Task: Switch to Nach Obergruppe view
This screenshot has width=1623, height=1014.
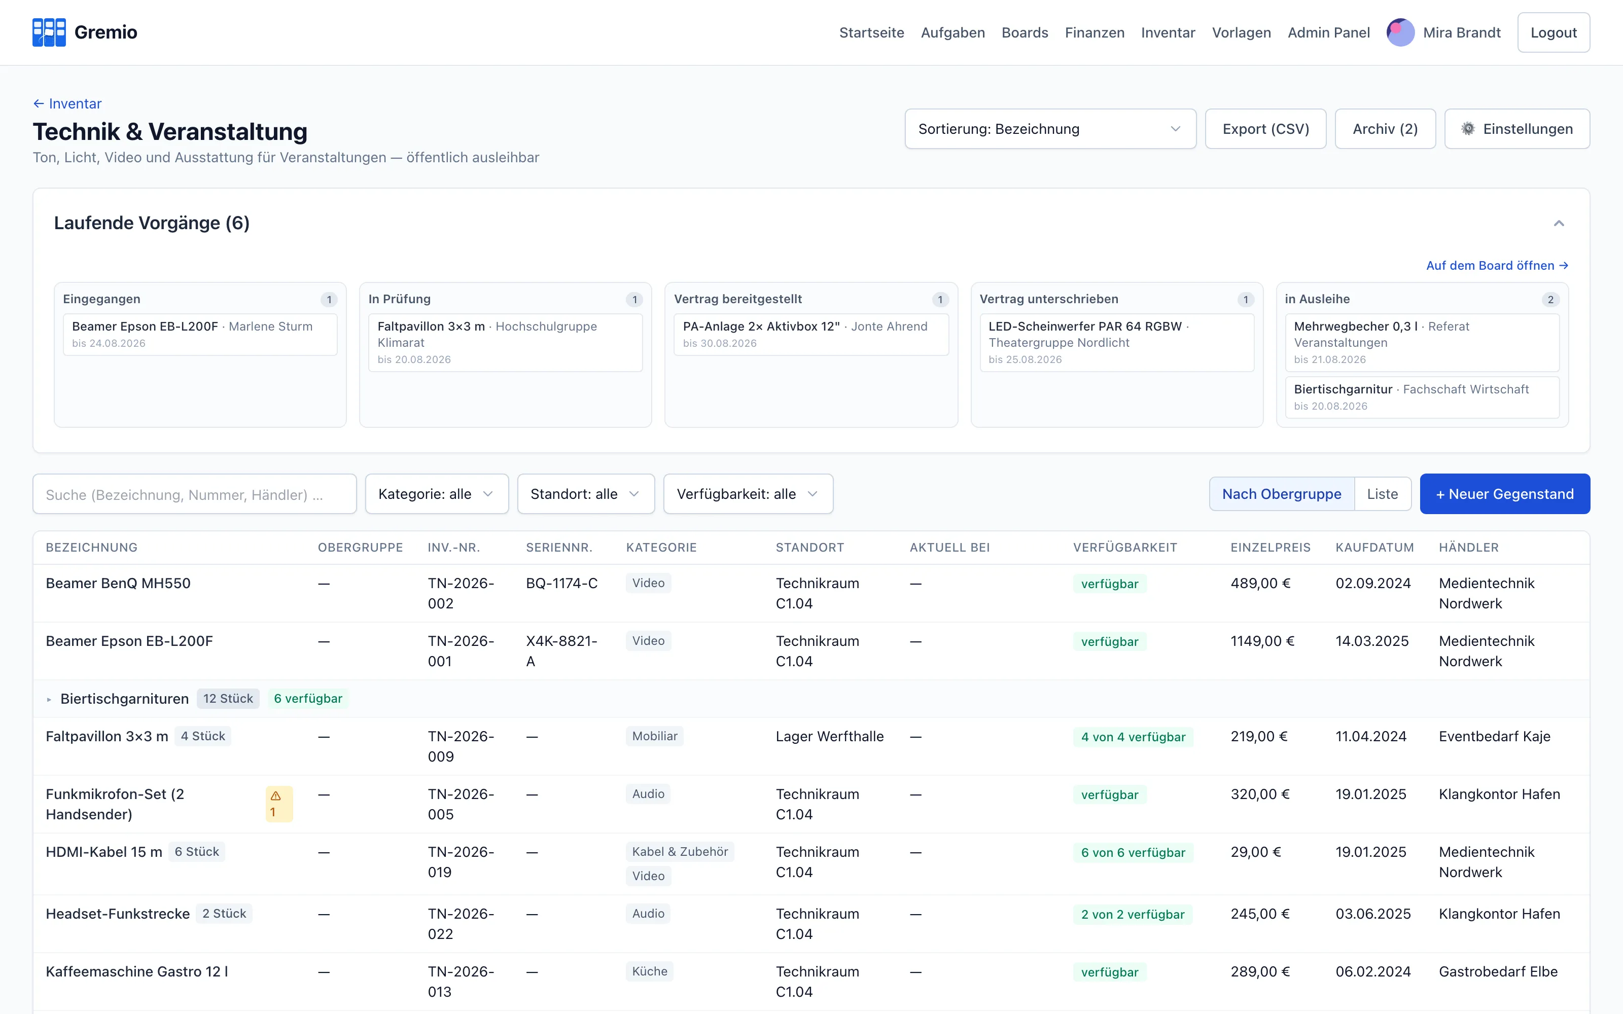Action: click(x=1282, y=494)
